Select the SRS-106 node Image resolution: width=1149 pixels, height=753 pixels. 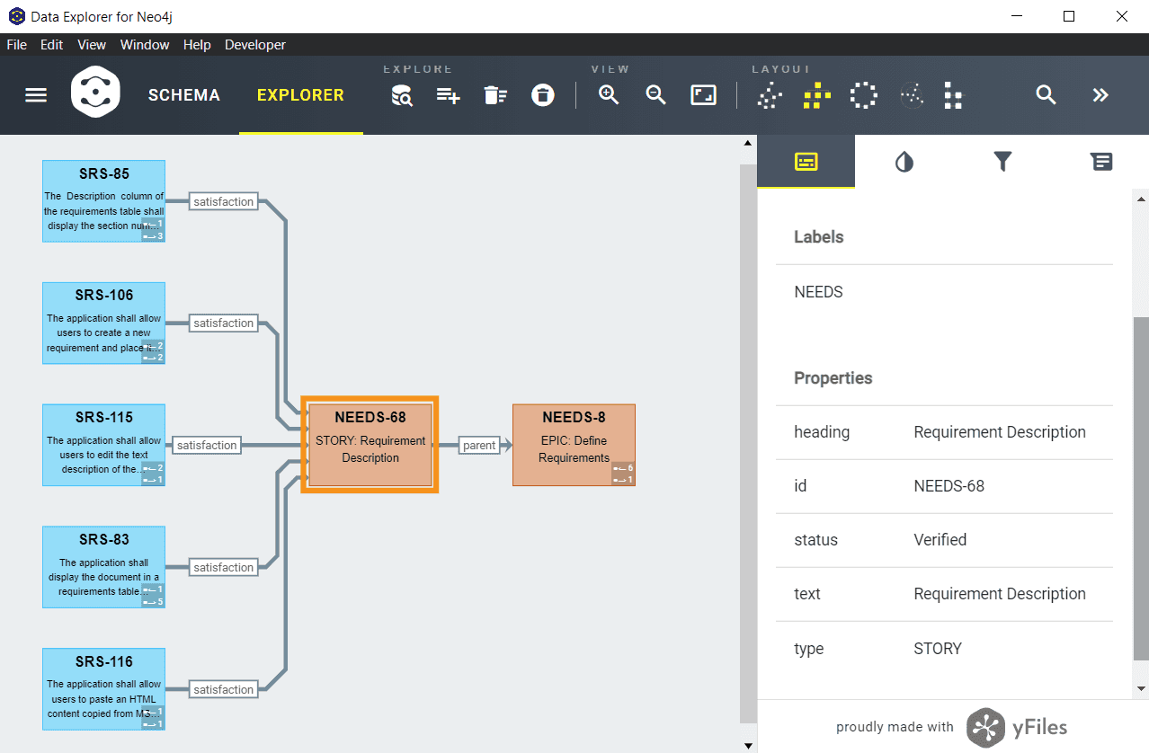103,323
